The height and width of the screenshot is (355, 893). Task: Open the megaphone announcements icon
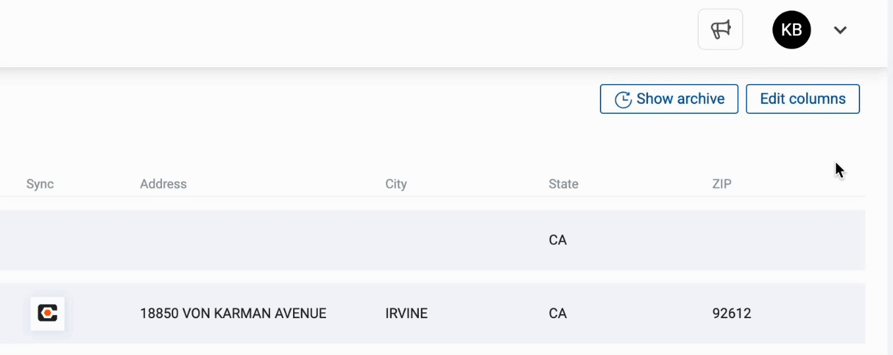pyautogui.click(x=720, y=30)
